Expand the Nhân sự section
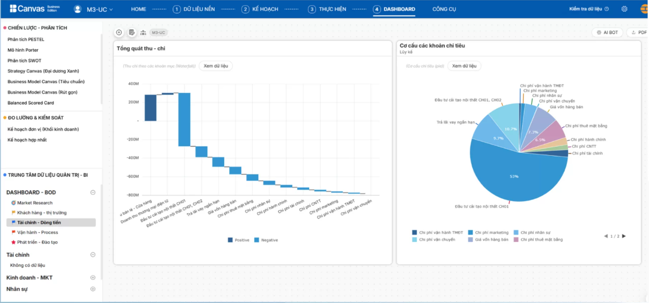Image resolution: width=649 pixels, height=303 pixels. pyautogui.click(x=93, y=289)
